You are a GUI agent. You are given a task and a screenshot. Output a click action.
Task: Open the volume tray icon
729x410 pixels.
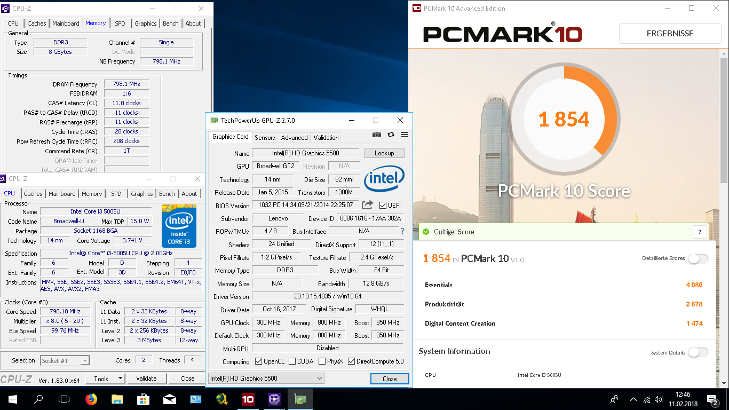[x=659, y=399]
